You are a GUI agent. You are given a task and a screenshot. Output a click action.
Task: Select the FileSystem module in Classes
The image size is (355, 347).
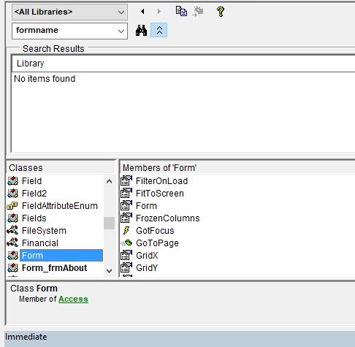tap(44, 231)
